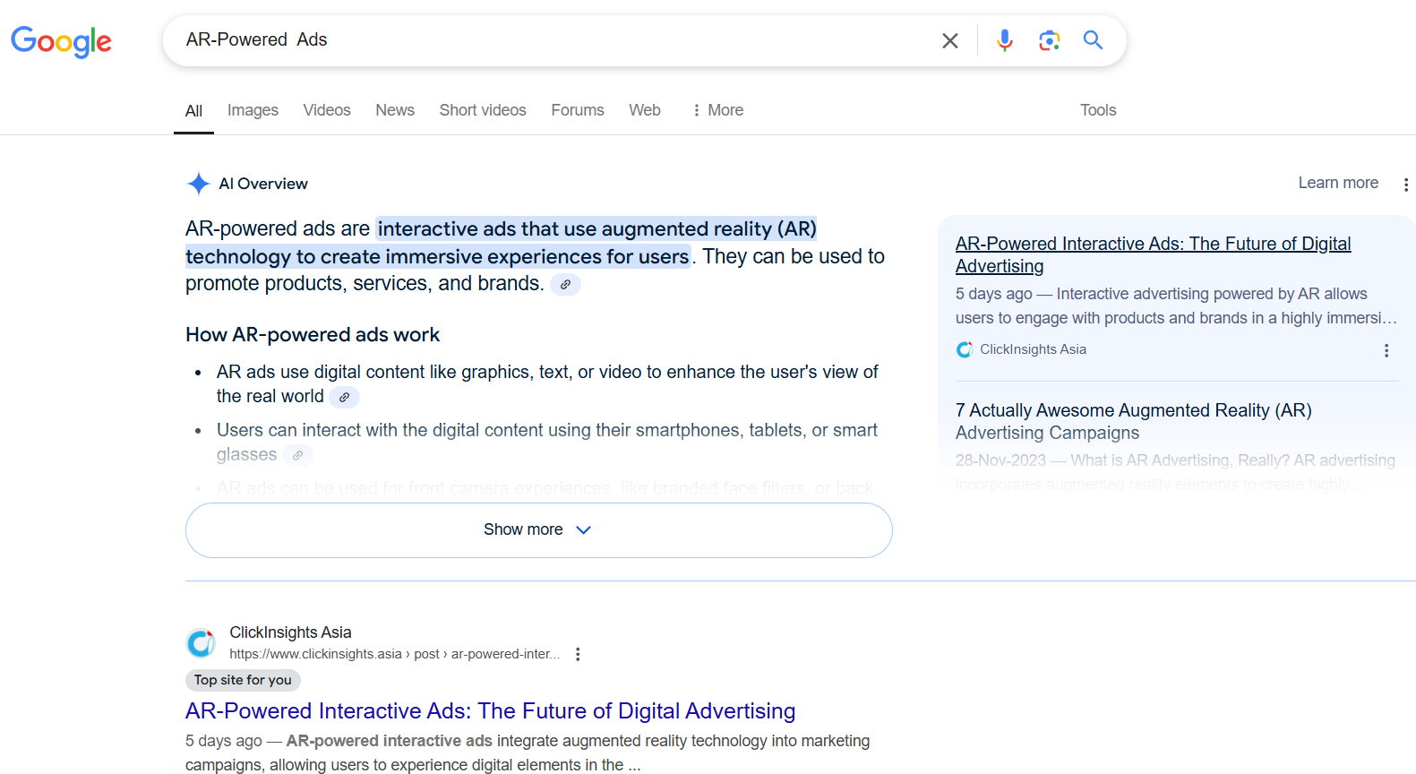1416x774 pixels.
Task: Expand AI Overview with Show more
Action: click(x=539, y=530)
